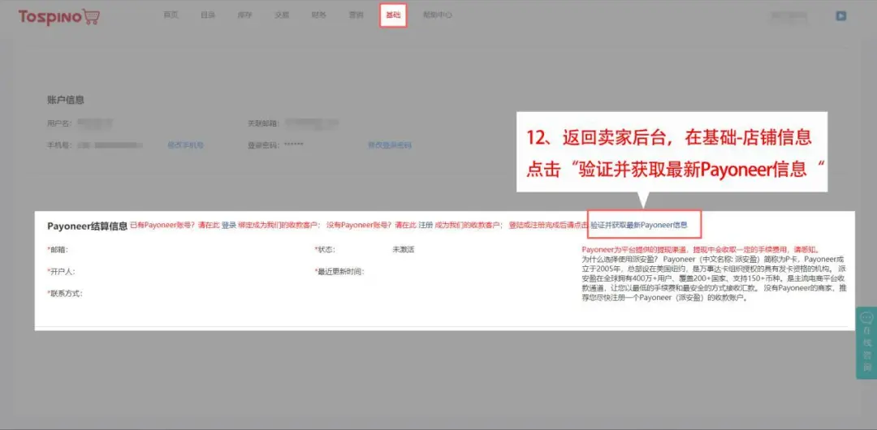877x430 pixels.
Task: Click the 用户名 label
Action: coord(59,123)
